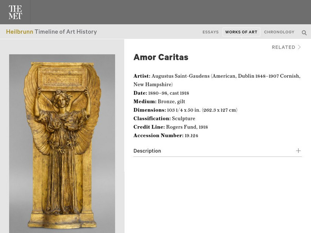Click the word Heilbrunn in the header
Screen dimensions: 311x233
[20, 32]
